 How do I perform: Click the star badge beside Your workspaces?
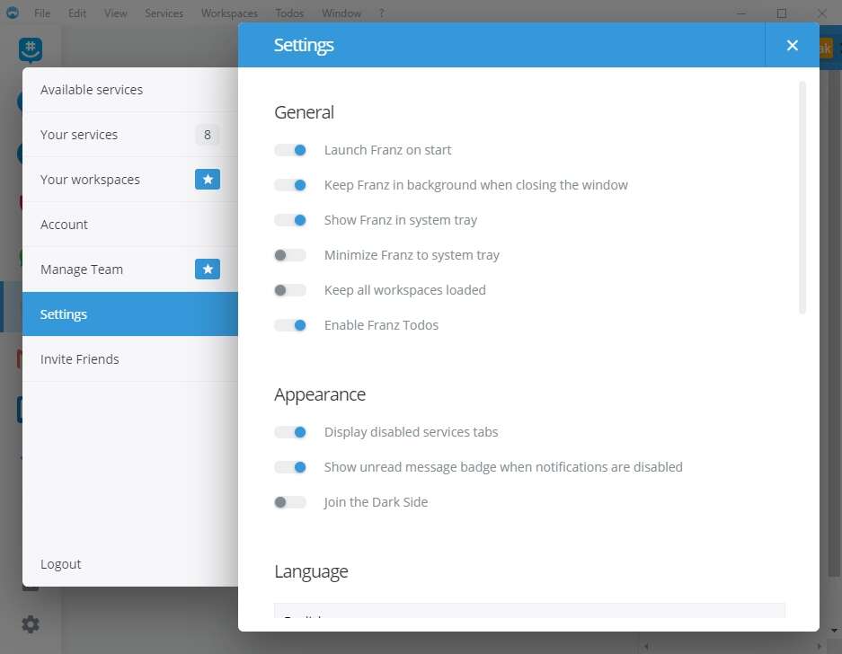click(x=208, y=180)
